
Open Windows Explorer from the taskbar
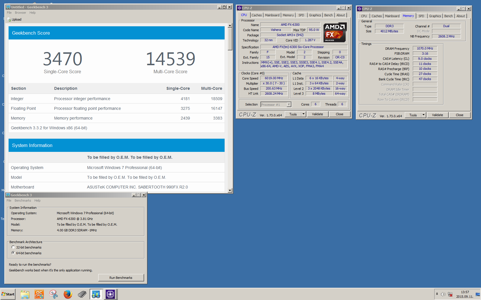[25, 294]
